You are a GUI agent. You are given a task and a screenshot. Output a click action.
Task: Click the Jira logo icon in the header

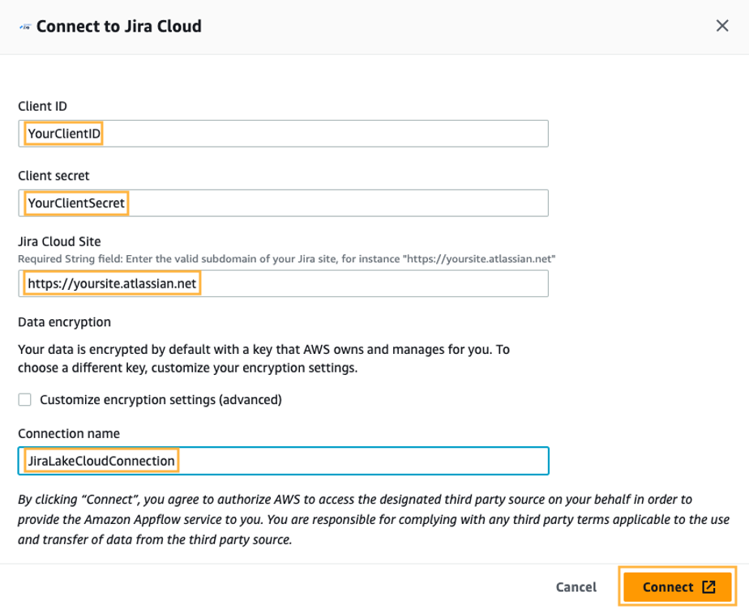(x=24, y=27)
